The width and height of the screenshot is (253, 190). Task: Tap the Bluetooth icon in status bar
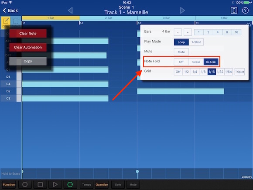232,3
